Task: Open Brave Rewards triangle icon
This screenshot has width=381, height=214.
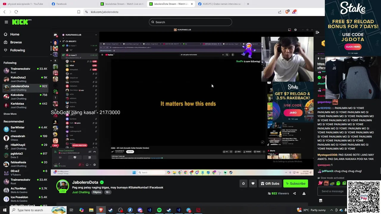Action: (294, 12)
